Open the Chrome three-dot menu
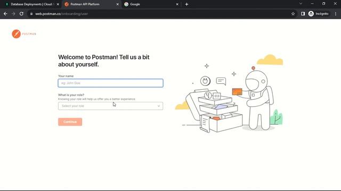 tap(336, 14)
